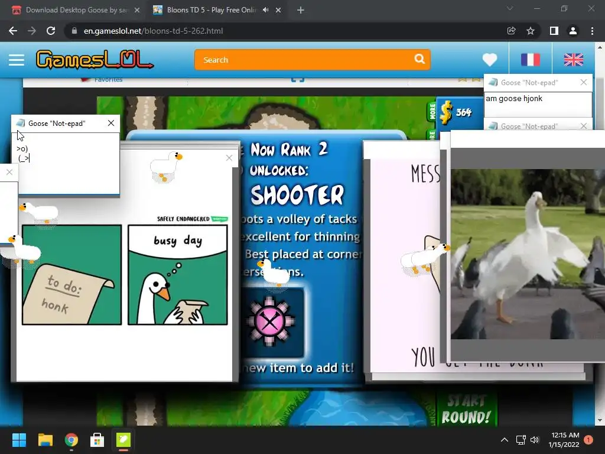This screenshot has height=454, width=605.
Task: Click the goose and pigeons photo
Action: click(528, 254)
